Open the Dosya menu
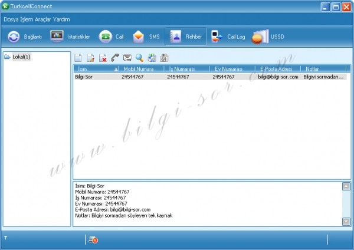 pyautogui.click(x=11, y=19)
